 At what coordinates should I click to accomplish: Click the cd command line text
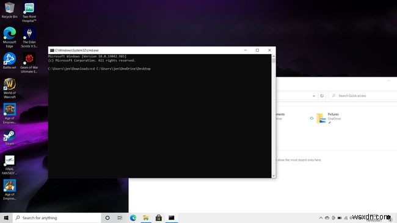[99, 69]
